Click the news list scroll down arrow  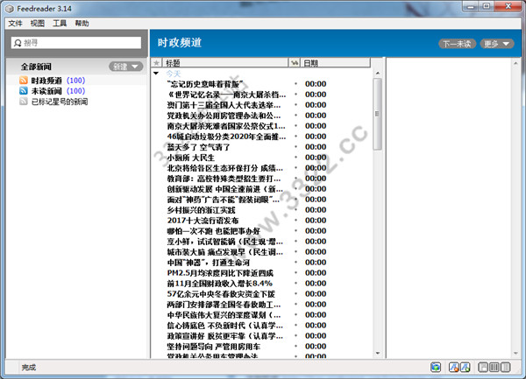[x=378, y=353]
